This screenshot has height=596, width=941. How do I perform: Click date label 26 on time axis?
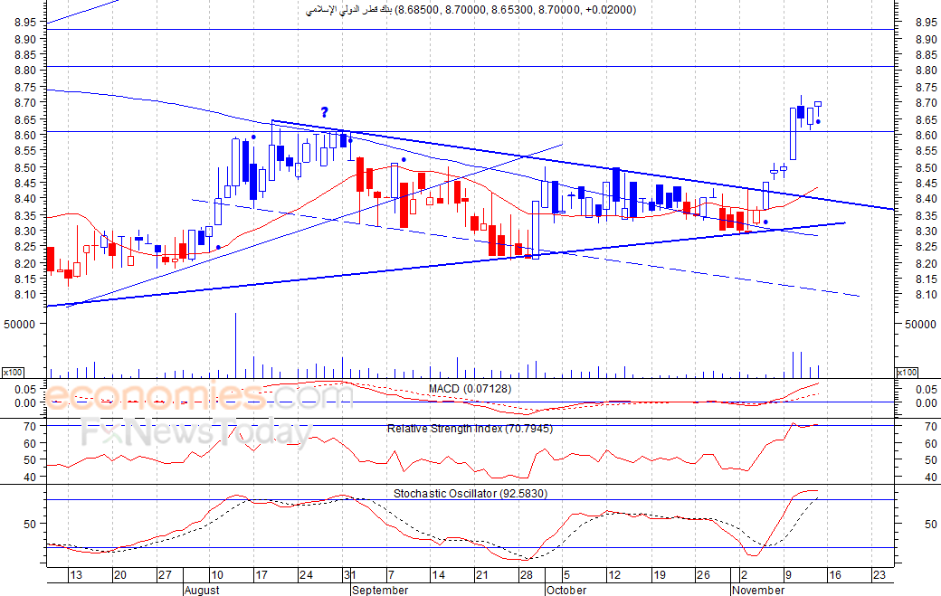pos(703,575)
